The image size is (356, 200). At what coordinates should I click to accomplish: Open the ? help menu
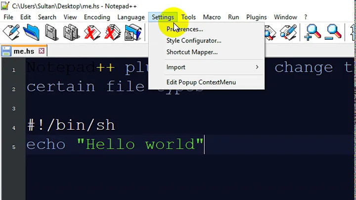point(306,17)
